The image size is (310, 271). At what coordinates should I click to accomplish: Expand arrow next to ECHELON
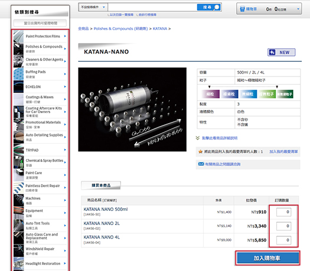coord(65,87)
